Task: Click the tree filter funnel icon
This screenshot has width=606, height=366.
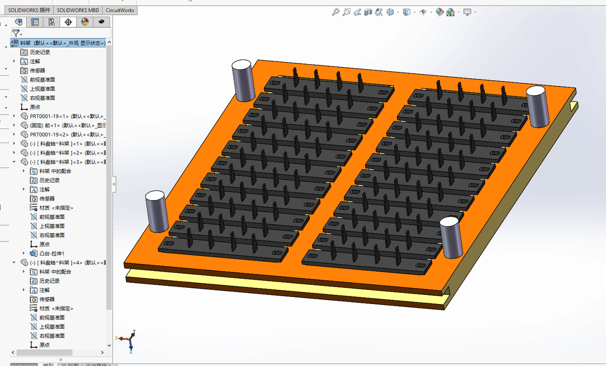Action: pos(16,33)
